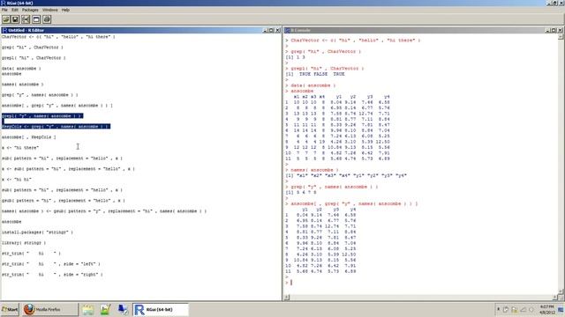Click the Console scrollbar right arrow

pos(555,298)
